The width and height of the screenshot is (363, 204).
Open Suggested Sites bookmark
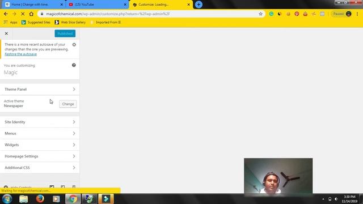tap(36, 23)
